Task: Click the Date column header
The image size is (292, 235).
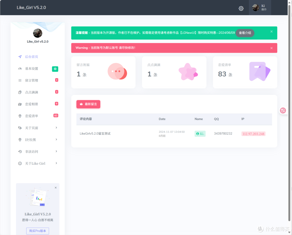Action: point(162,119)
